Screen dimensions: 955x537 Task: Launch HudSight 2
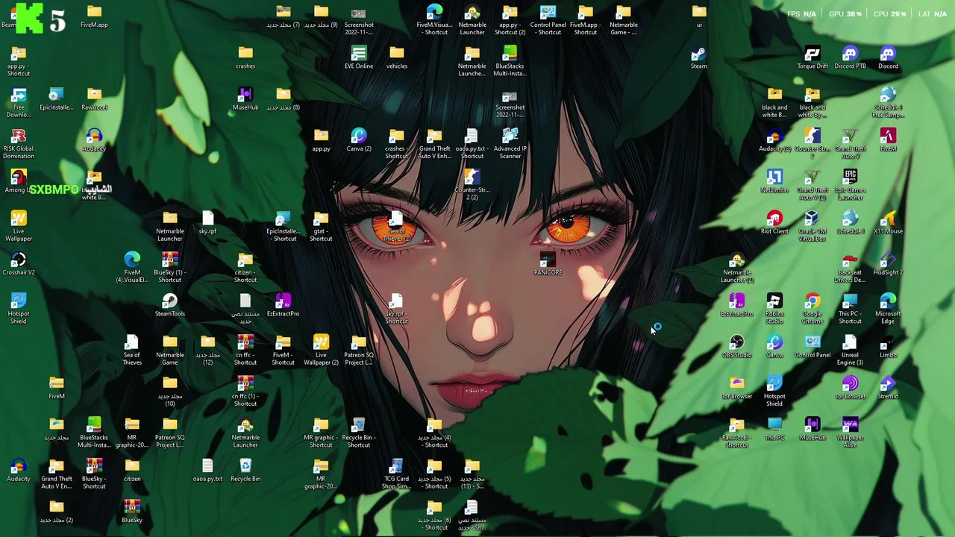888,263
